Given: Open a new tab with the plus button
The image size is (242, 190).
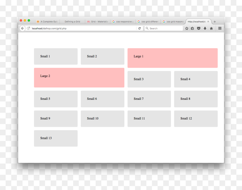Looking at the screenshot, I should (x=215, y=22).
